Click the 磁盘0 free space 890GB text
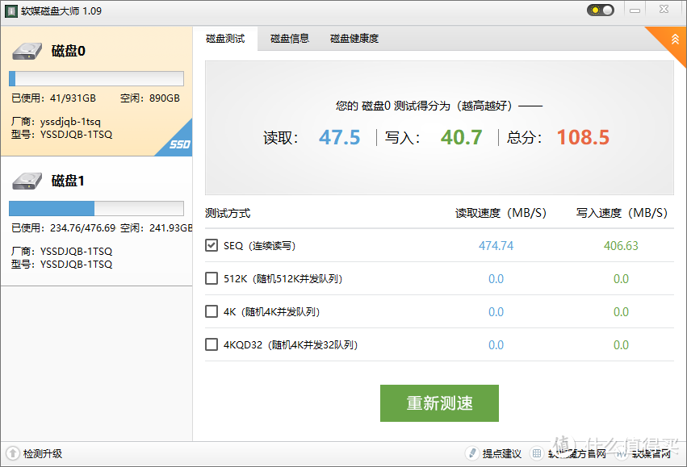Image resolution: width=687 pixels, height=467 pixels. point(165,98)
